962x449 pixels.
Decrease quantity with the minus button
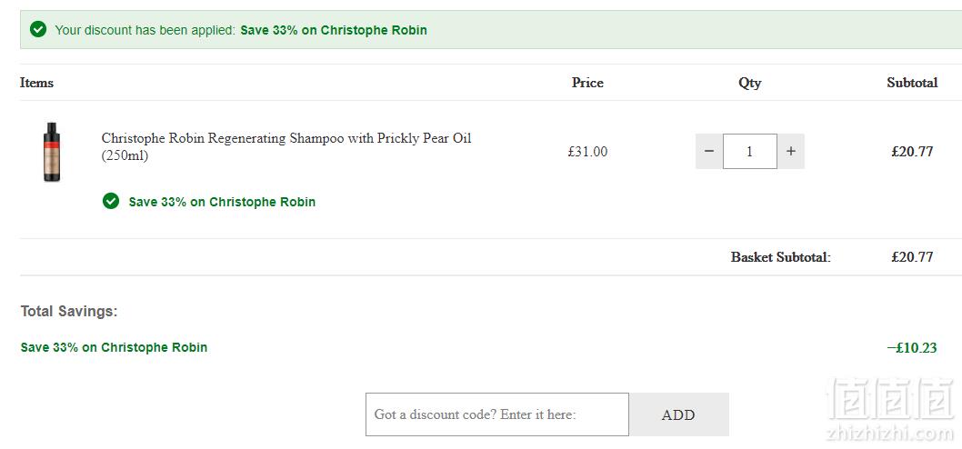709,151
